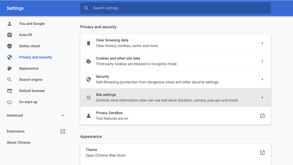Click the shield icon in the Security row
This screenshot has width=293, height=165.
click(89, 79)
